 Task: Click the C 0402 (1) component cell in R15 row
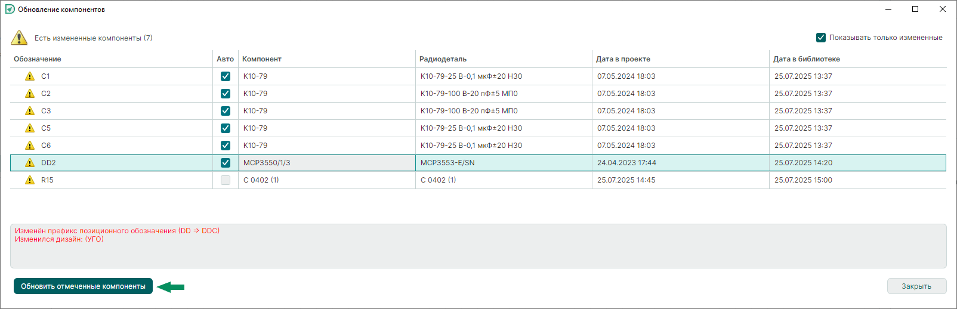(x=327, y=180)
